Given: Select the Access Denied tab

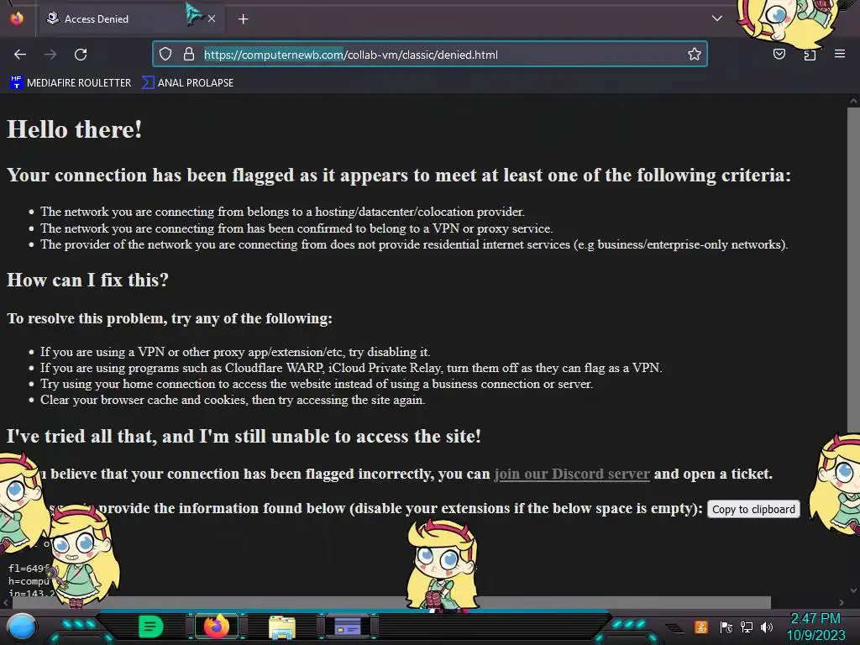Looking at the screenshot, I should pos(130,18).
